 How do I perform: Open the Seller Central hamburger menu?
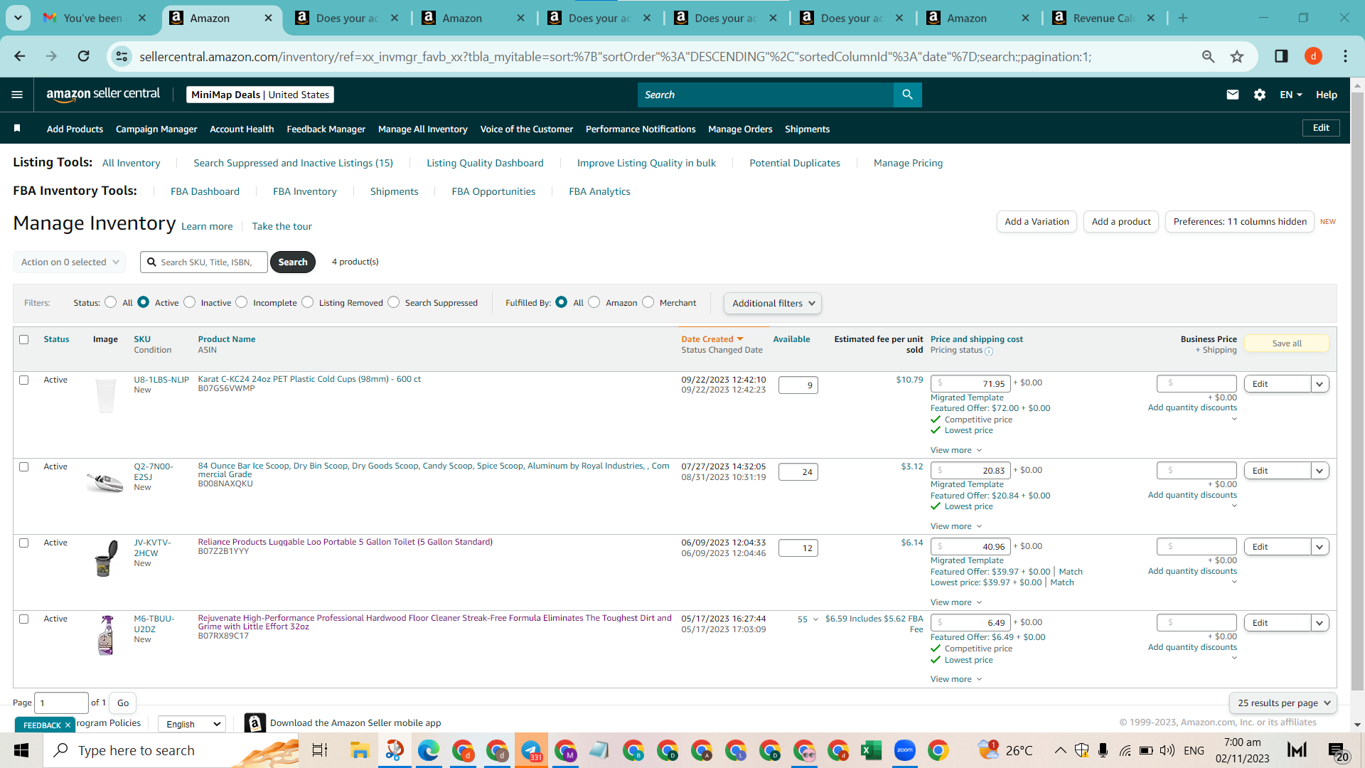coord(18,95)
